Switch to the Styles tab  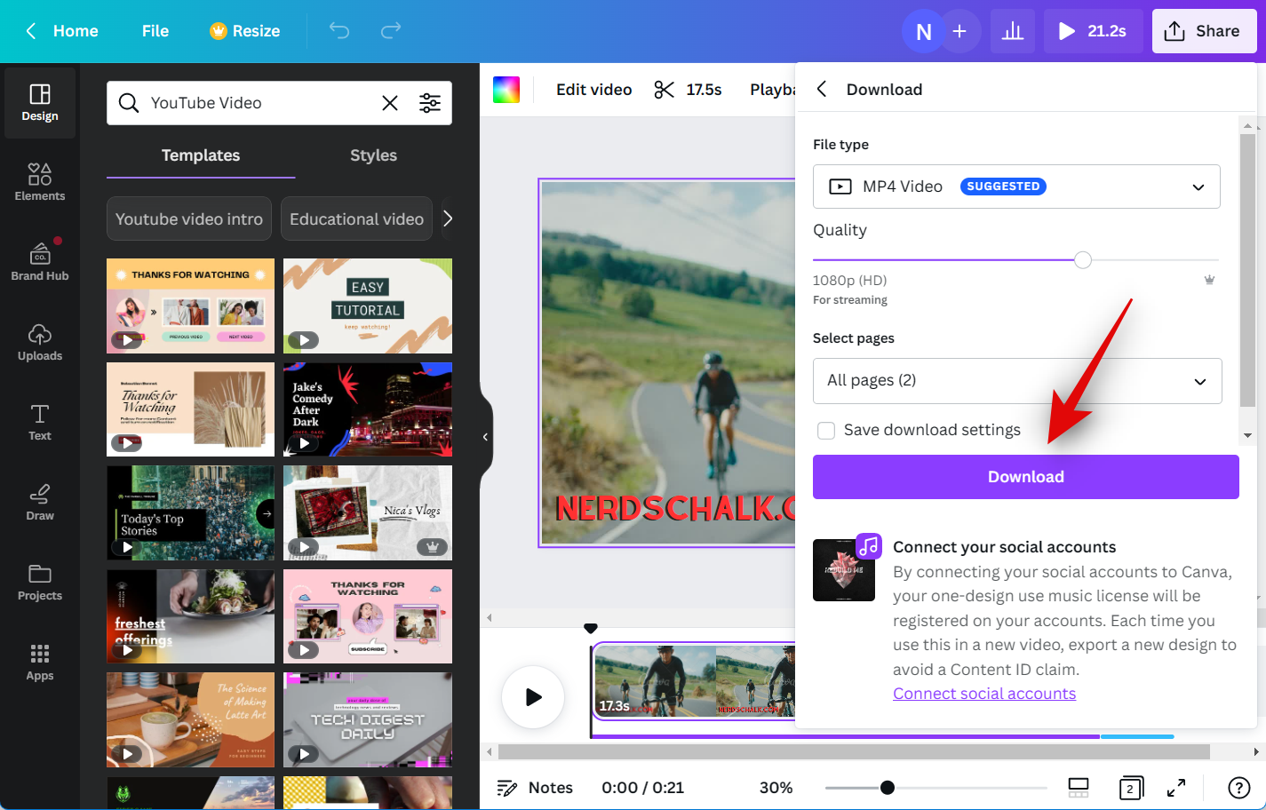(x=373, y=155)
